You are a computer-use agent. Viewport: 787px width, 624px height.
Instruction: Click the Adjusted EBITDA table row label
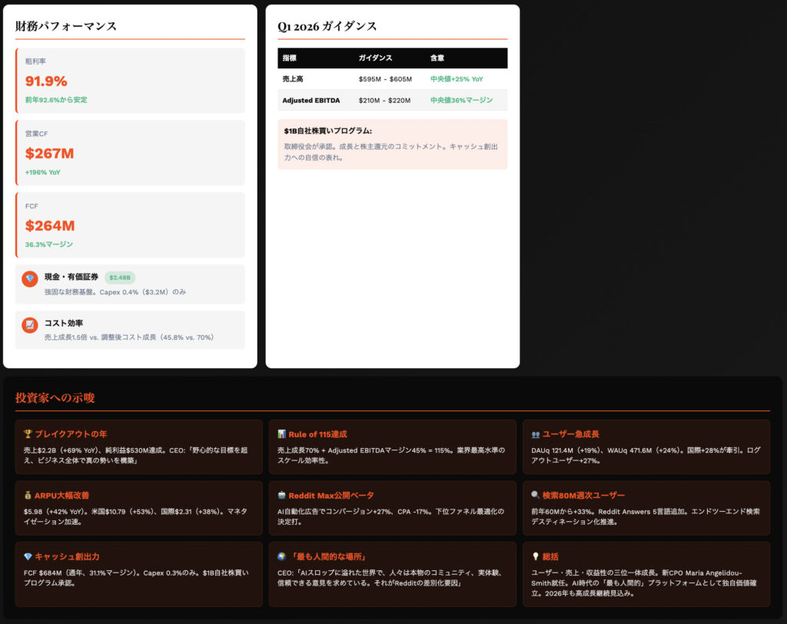pos(310,101)
